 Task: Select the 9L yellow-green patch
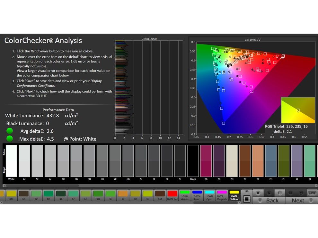148,195
